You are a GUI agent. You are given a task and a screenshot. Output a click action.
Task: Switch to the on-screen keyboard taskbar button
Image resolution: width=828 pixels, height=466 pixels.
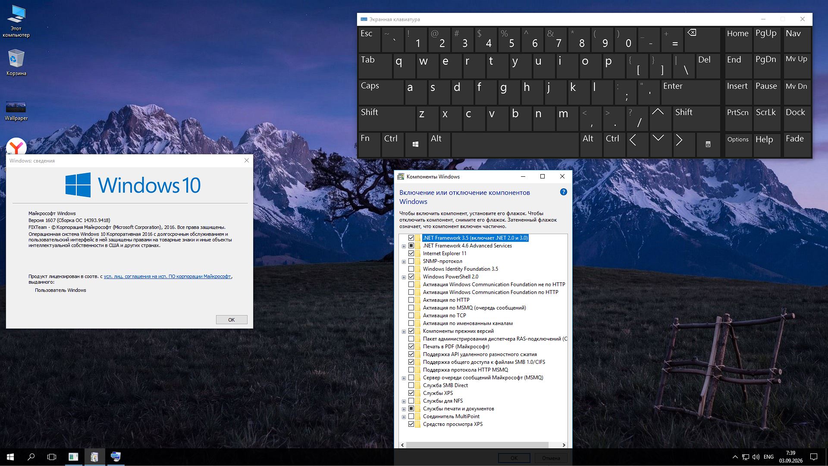[x=116, y=457]
